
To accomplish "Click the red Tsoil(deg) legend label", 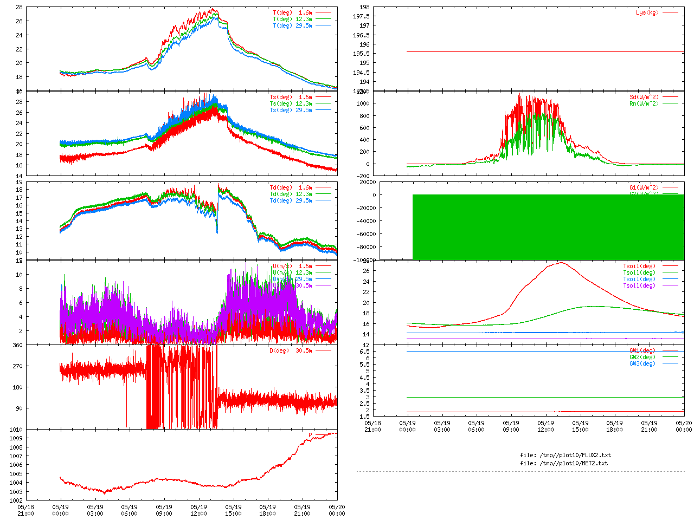I will (639, 266).
